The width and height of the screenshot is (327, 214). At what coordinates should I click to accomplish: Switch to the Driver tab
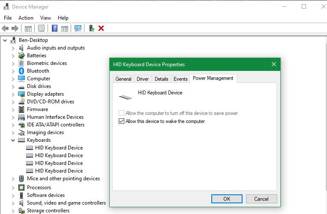[143, 79]
